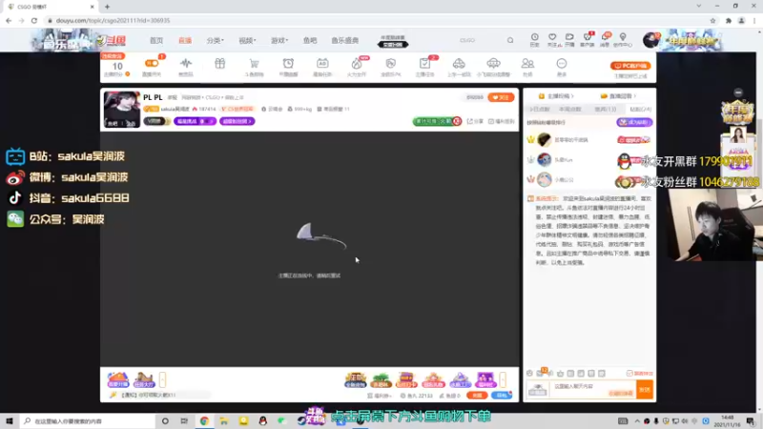Open the client download icon with badge
The image size is (763, 429).
[588, 39]
